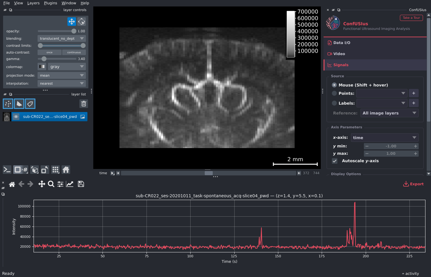Expand the x-axis time dropdown
Image resolution: width=431 pixels, height=277 pixels.
pos(385,138)
